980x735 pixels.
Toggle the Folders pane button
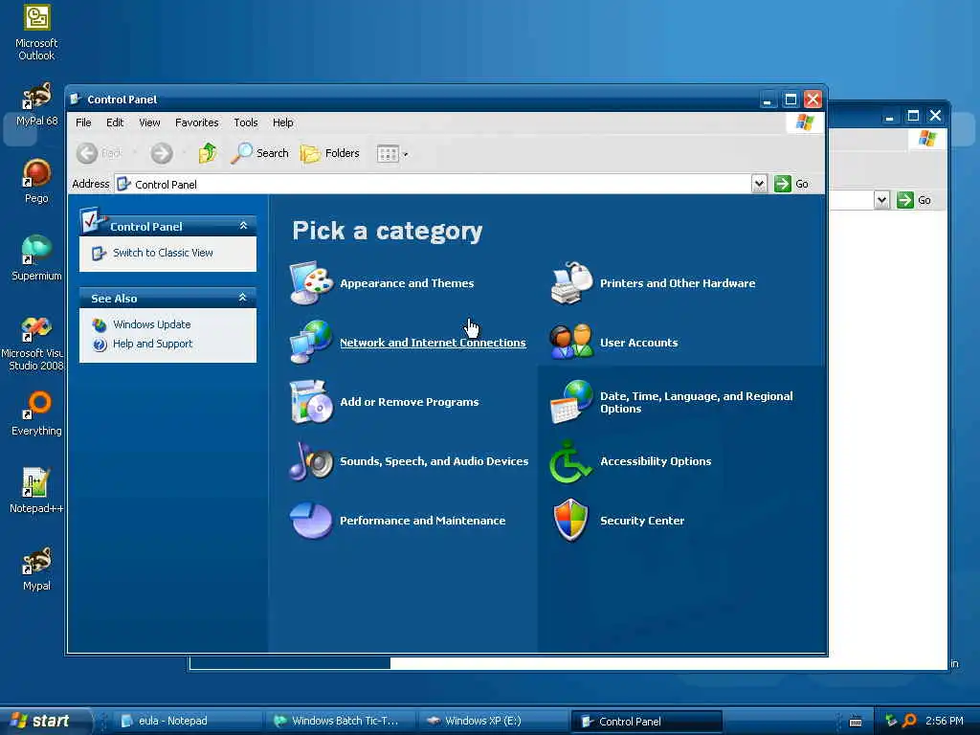[330, 153]
